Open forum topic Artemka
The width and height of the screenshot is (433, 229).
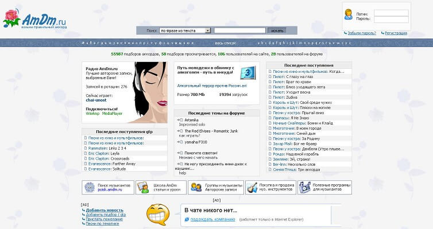[191, 120]
